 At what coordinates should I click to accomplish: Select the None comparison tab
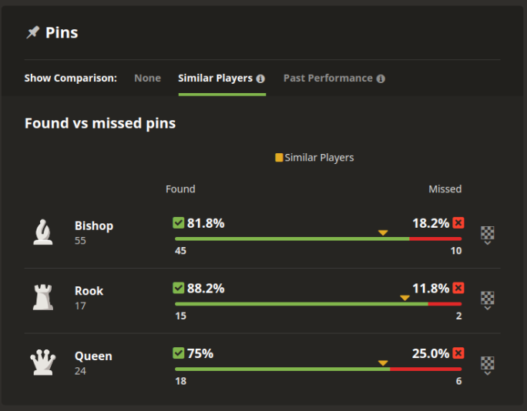(147, 78)
